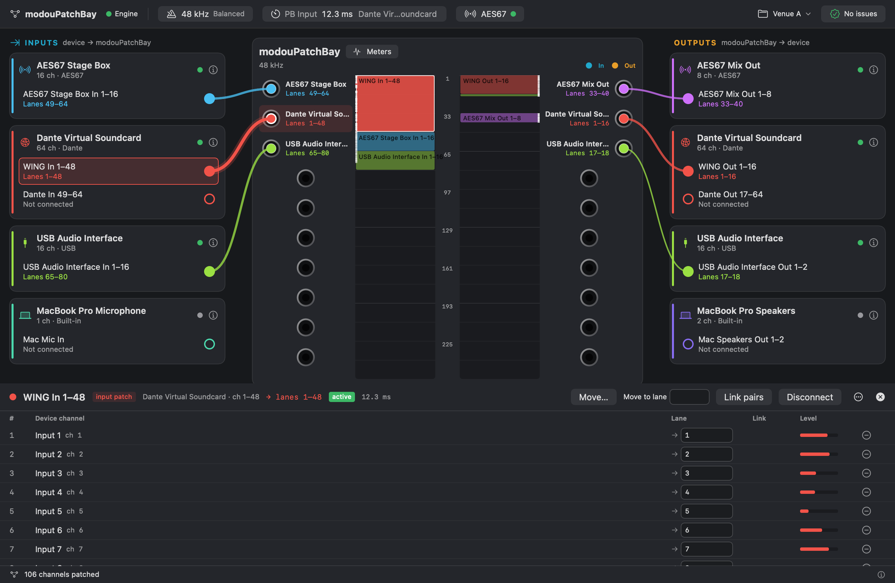
Task: Open the Venue A dropdown
Action: click(x=784, y=14)
